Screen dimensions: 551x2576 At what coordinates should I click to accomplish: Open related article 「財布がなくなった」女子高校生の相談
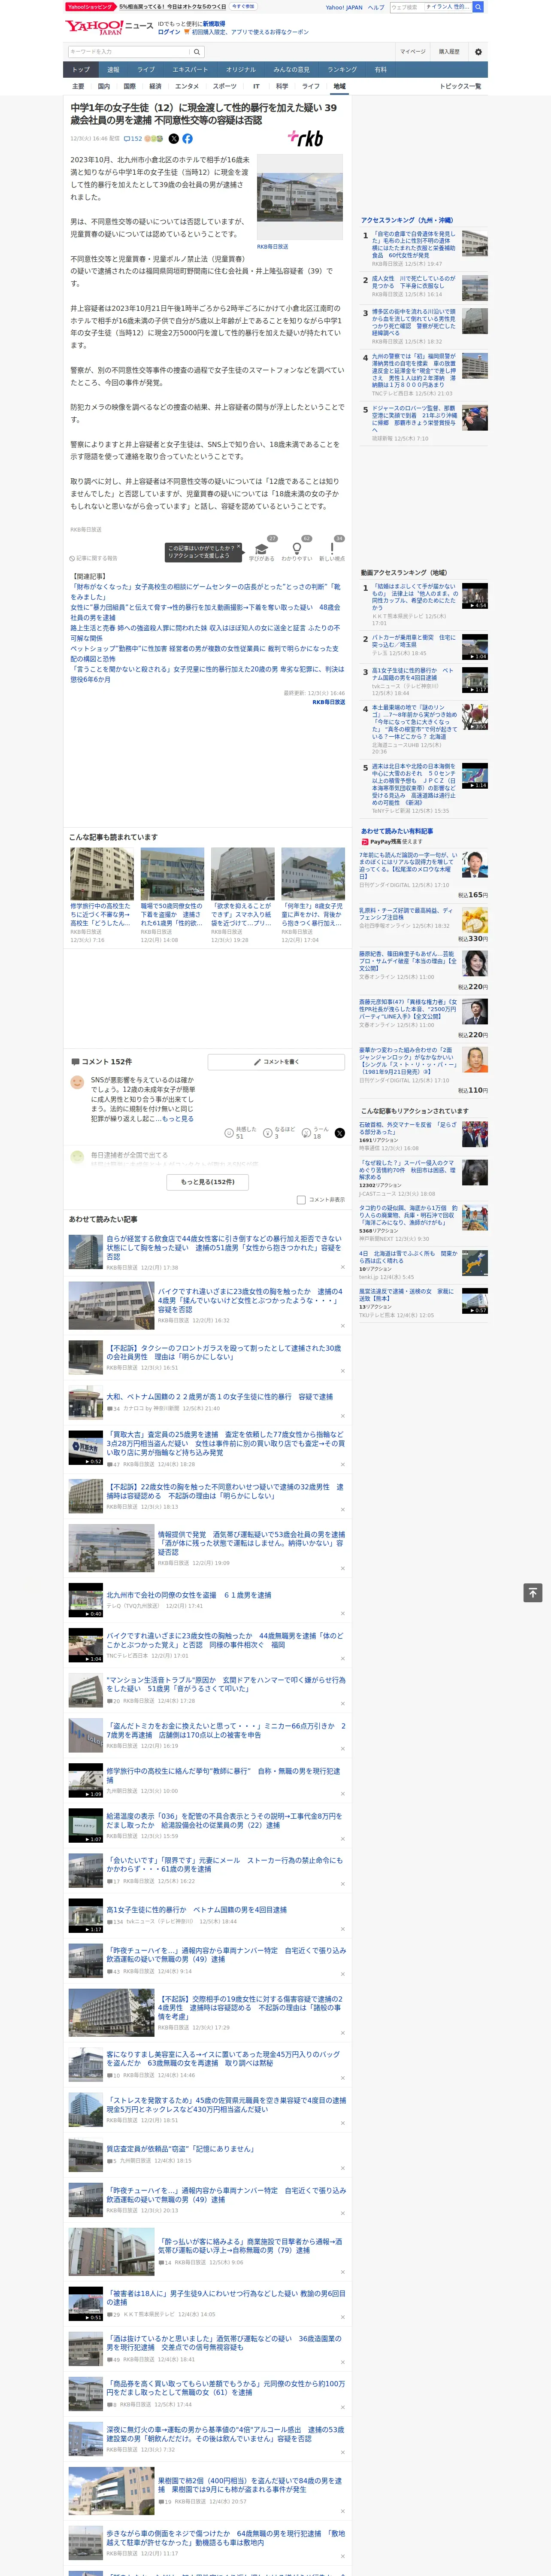coord(205,592)
